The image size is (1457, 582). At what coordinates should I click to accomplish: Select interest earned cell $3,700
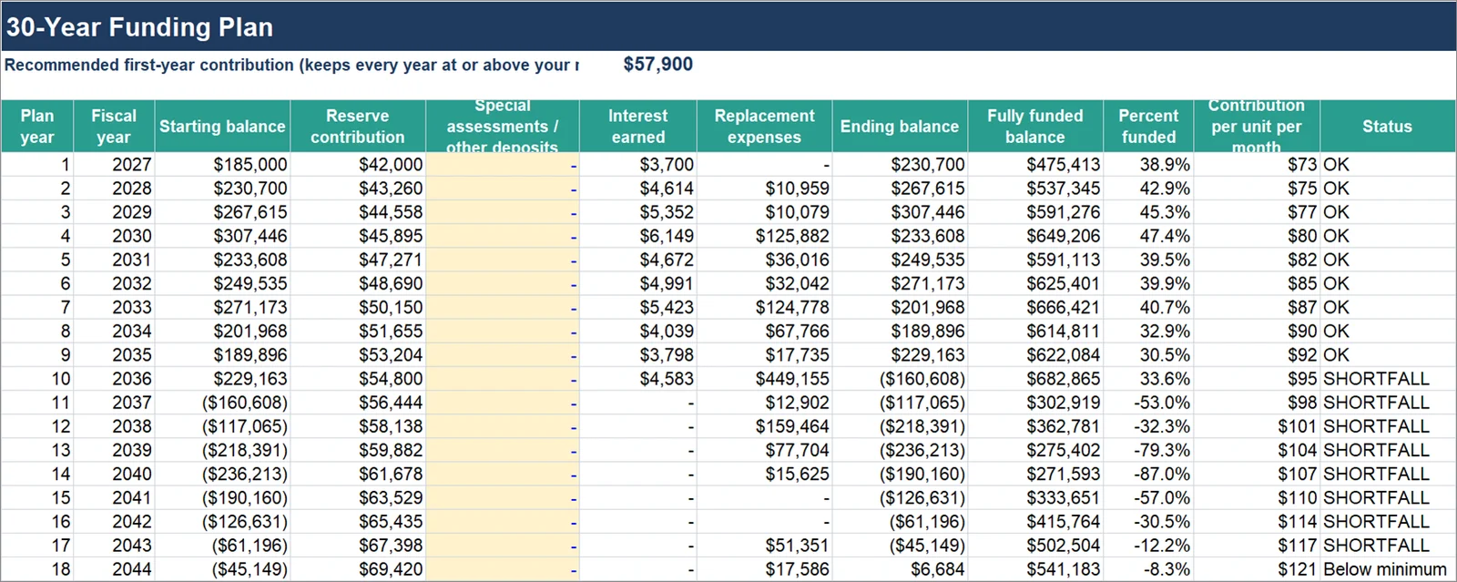[638, 165]
